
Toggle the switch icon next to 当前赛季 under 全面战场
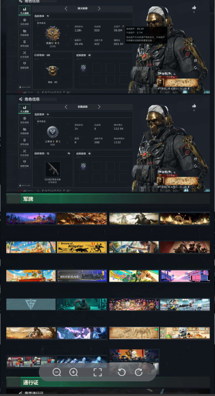point(48,114)
